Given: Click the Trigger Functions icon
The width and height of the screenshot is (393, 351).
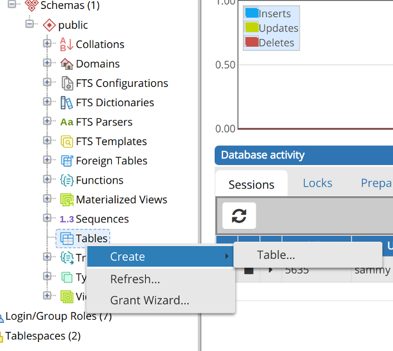Looking at the screenshot, I should 67,258.
